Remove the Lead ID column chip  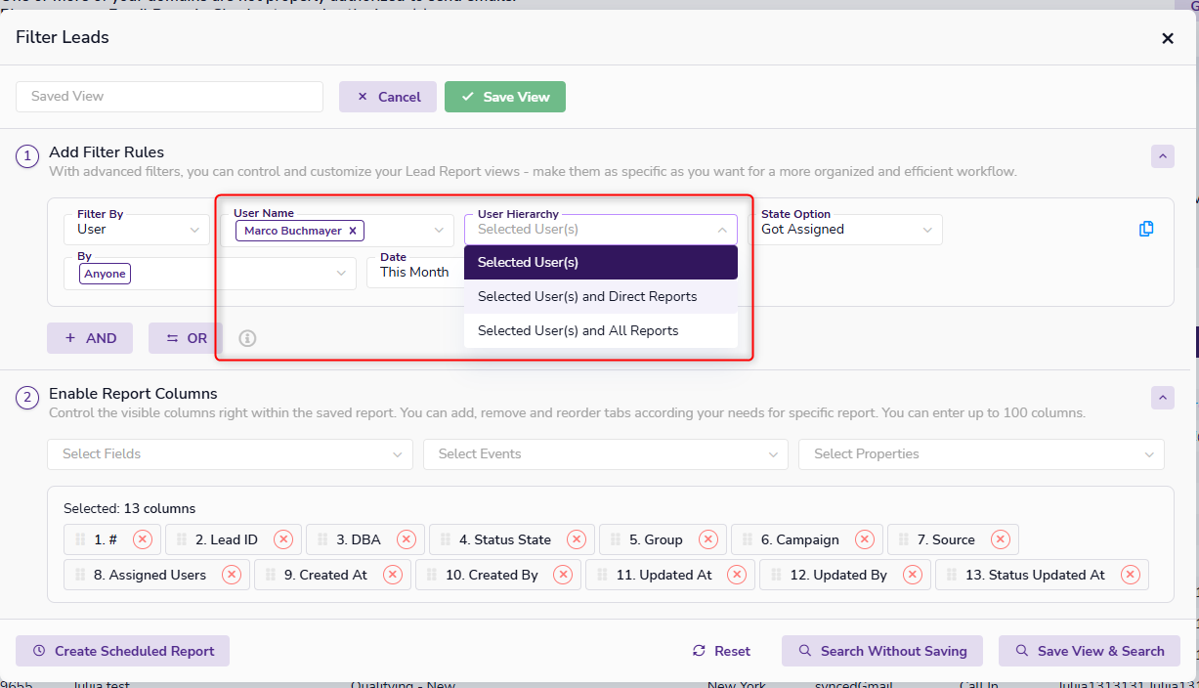pyautogui.click(x=283, y=539)
